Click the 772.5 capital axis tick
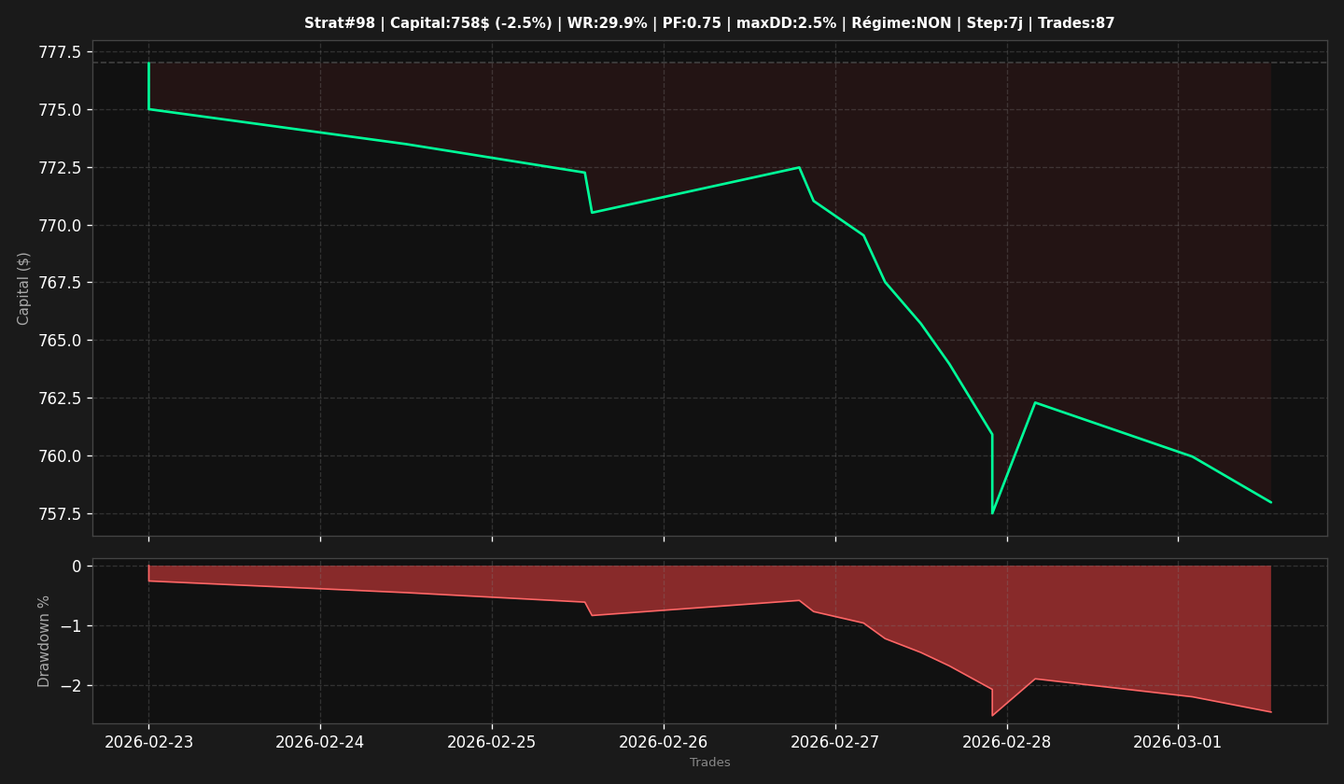The image size is (1344, 784). [x=60, y=168]
